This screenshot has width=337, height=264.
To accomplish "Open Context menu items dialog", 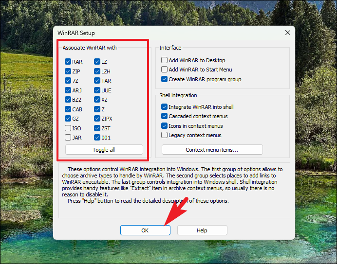I will [x=212, y=150].
